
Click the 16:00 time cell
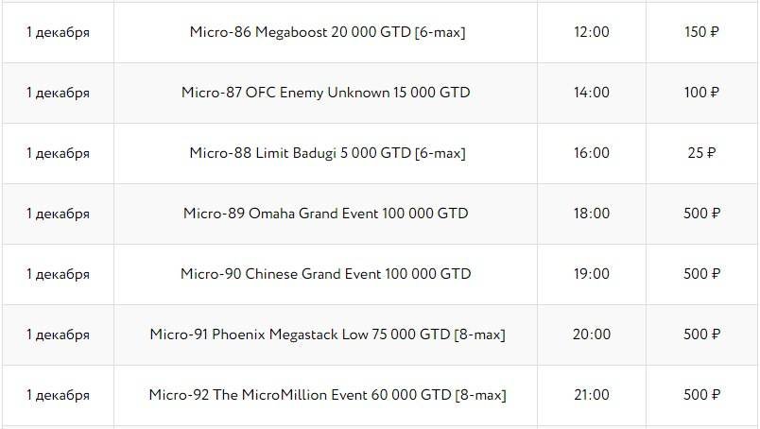pos(592,153)
